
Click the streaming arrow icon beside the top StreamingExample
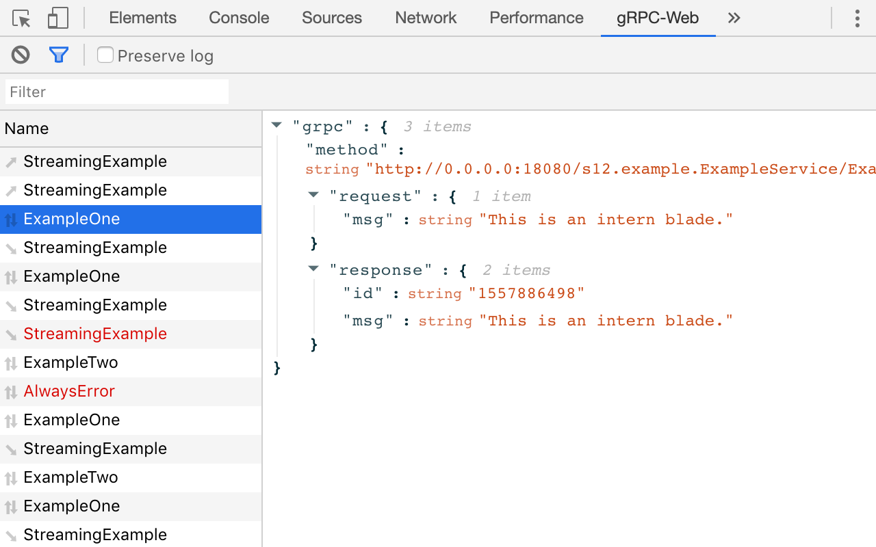point(12,161)
